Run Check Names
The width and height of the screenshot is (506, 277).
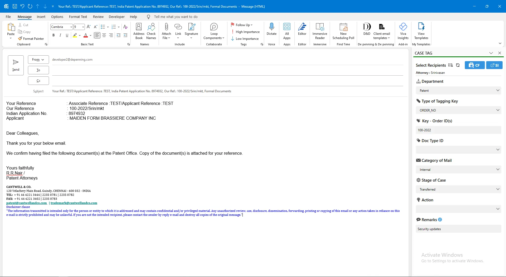point(151,31)
